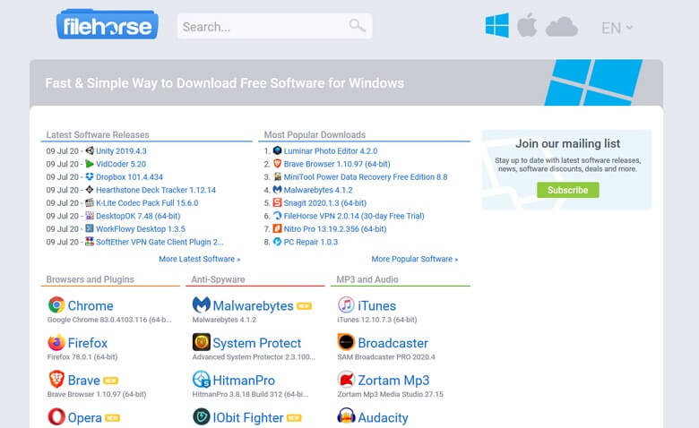Select the Apple Mac platform icon
The height and width of the screenshot is (428, 699).
[527, 26]
